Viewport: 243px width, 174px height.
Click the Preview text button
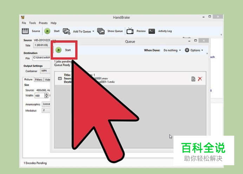[141, 31]
